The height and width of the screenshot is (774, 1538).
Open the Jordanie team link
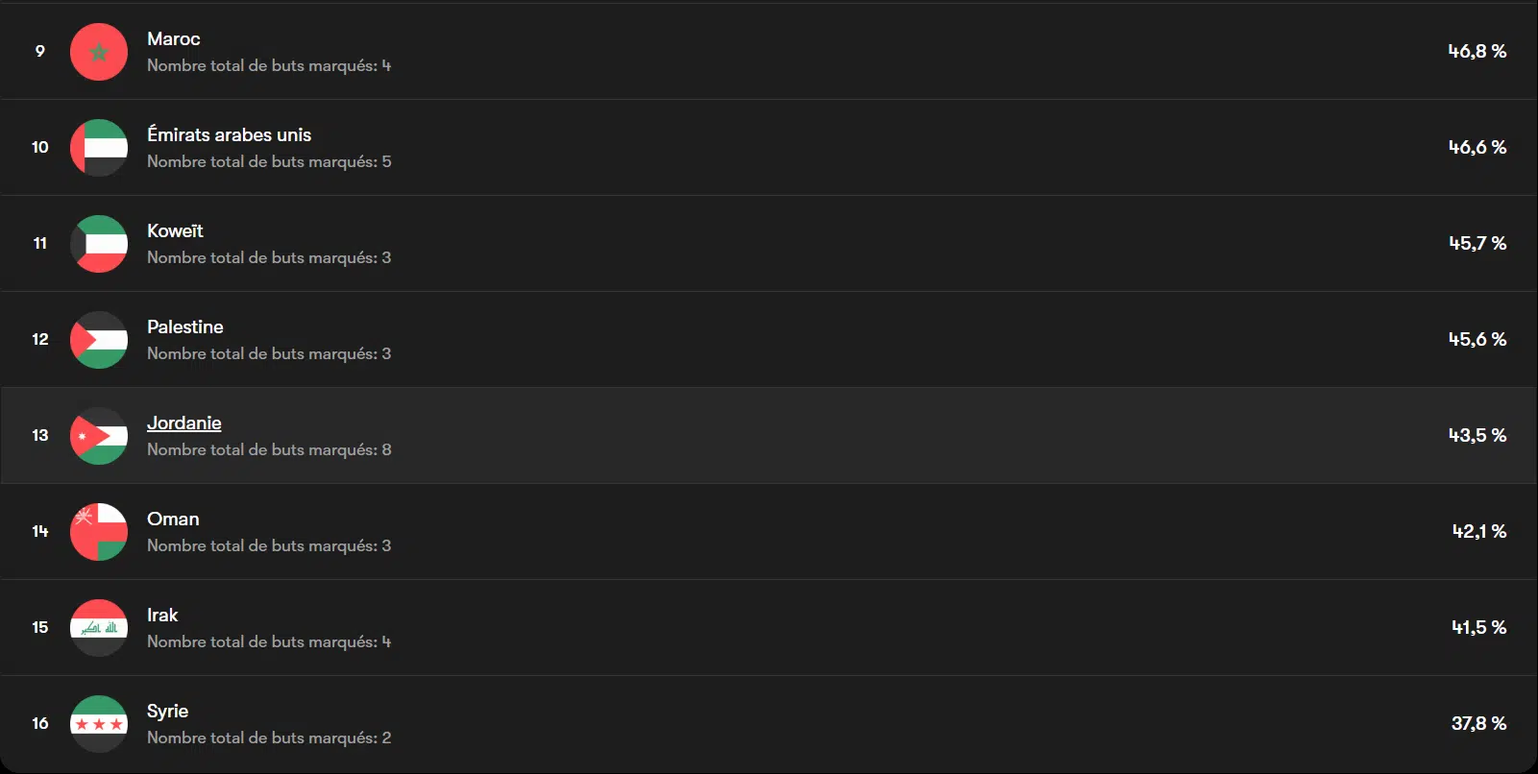[x=183, y=423]
